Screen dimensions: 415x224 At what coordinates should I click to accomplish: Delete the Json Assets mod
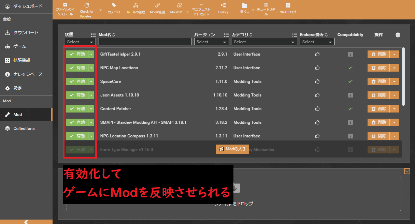point(380,95)
